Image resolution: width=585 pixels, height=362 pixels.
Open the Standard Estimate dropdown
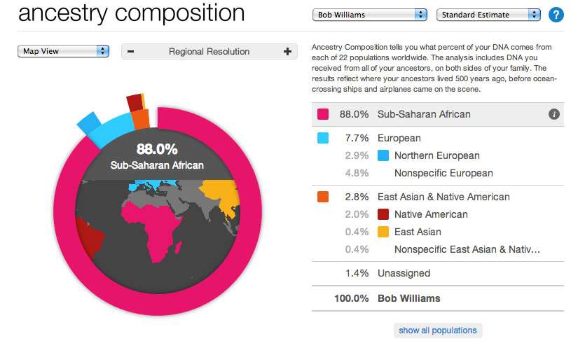click(x=488, y=14)
